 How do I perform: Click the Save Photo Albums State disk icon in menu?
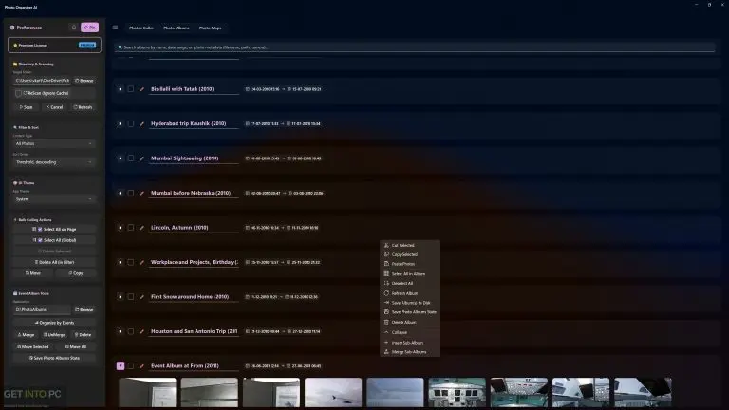pos(386,312)
